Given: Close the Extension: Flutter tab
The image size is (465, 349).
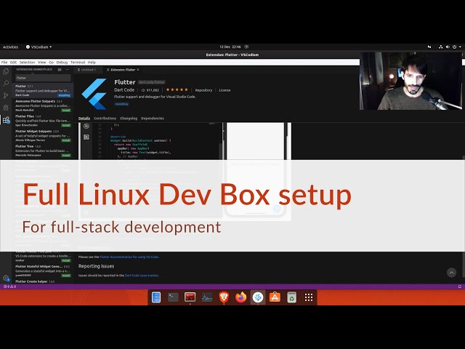Looking at the screenshot, I should (138, 70).
